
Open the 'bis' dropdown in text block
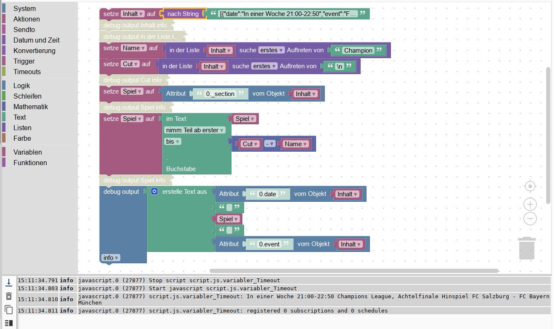click(x=173, y=142)
